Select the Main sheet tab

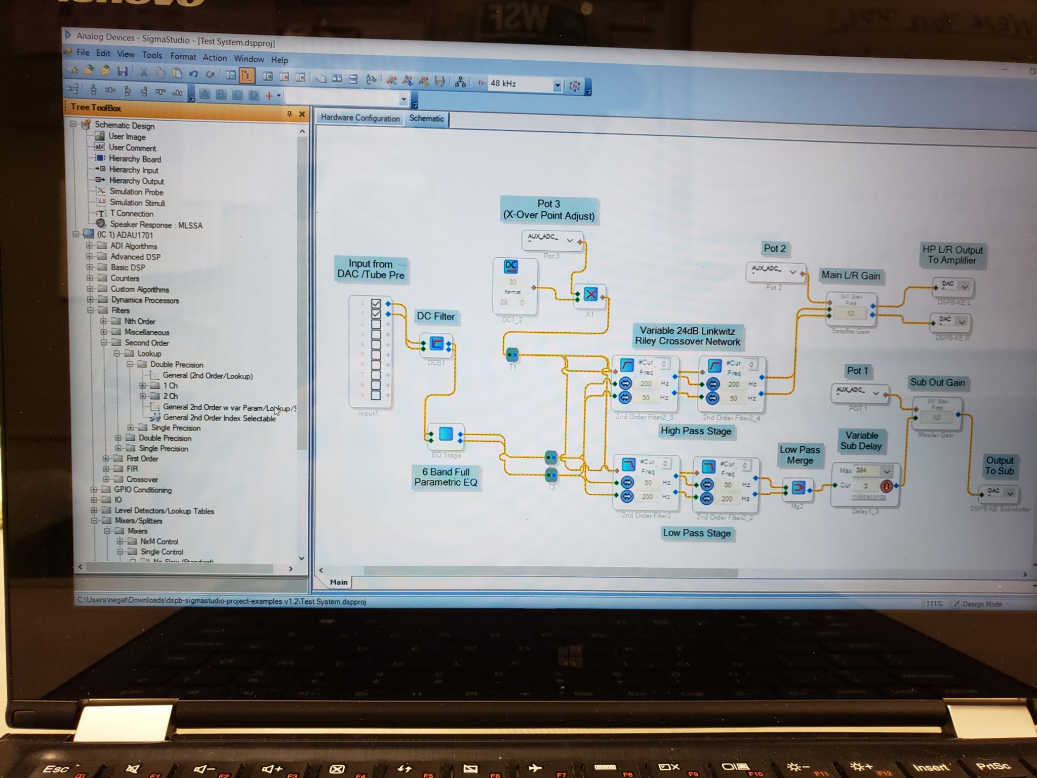click(x=338, y=582)
